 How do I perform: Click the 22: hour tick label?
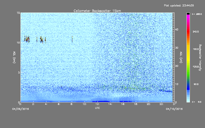tap(161, 104)
